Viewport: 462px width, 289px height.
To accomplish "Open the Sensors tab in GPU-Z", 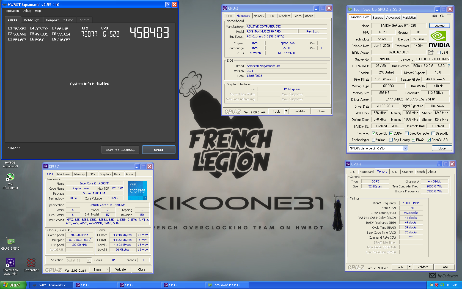I will [x=378, y=17].
